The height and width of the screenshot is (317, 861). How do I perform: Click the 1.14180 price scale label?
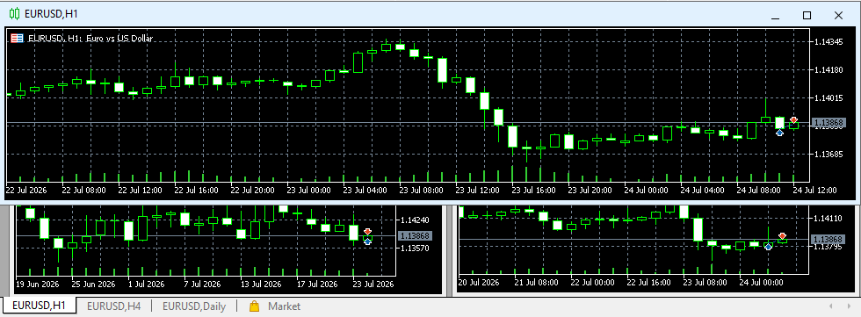pyautogui.click(x=829, y=69)
